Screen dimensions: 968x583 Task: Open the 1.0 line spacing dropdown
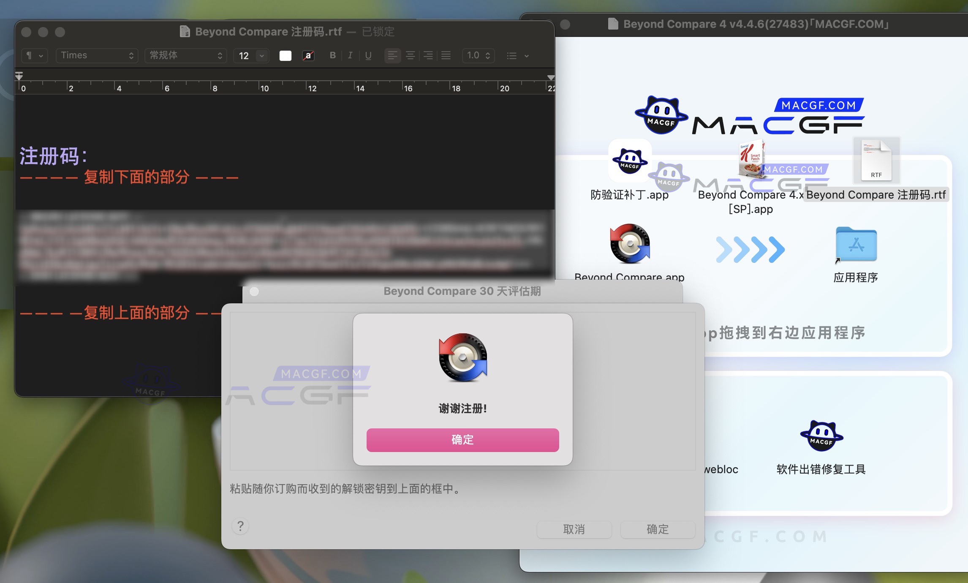click(478, 55)
